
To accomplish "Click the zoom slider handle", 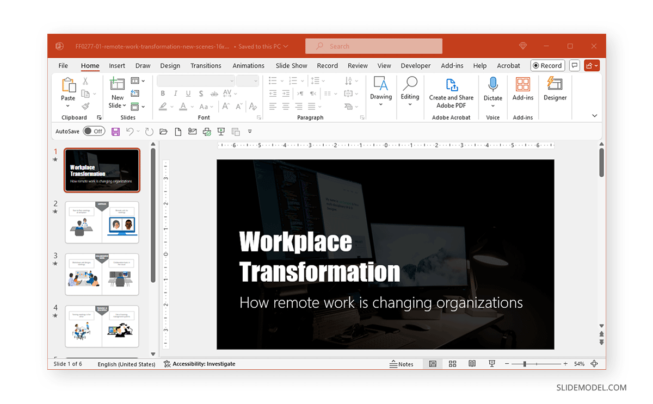I will [x=525, y=364].
